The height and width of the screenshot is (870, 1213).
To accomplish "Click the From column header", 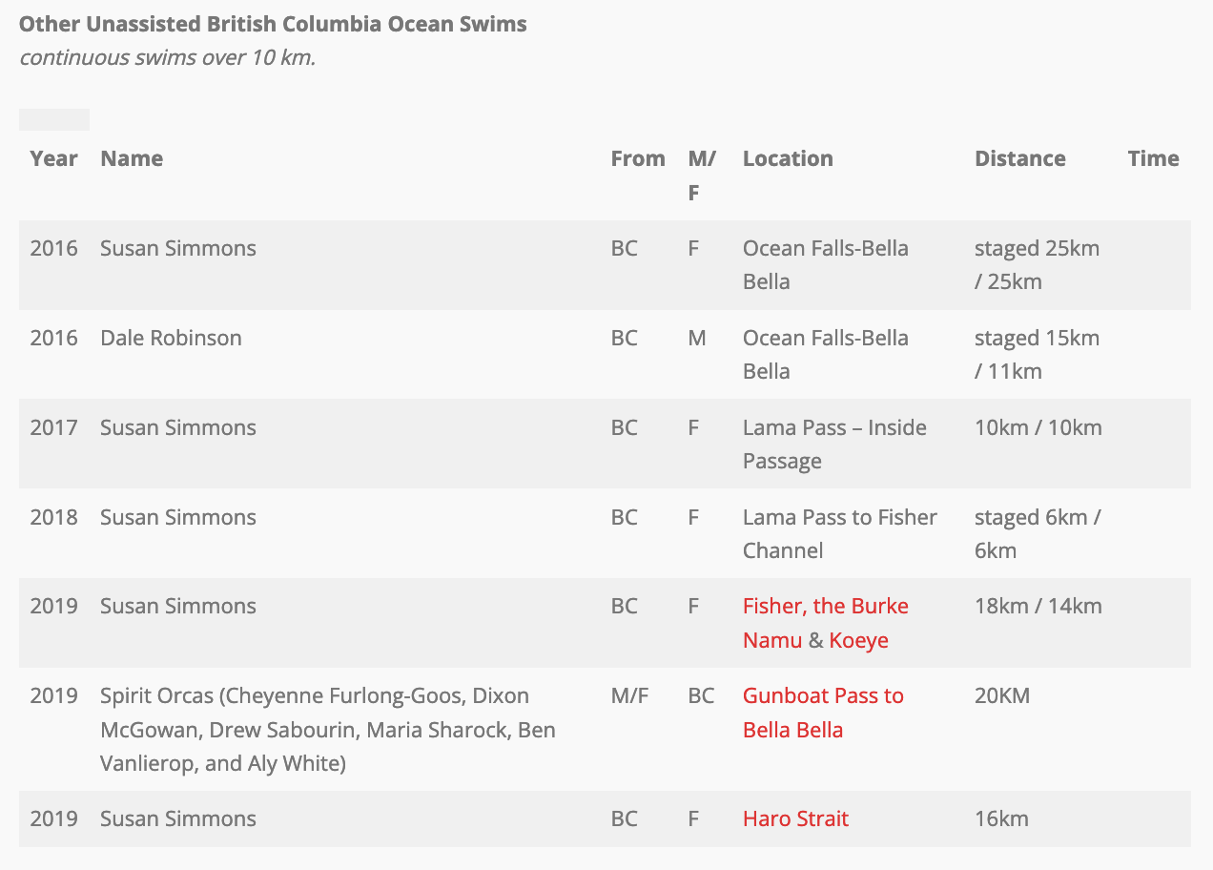I will pyautogui.click(x=638, y=158).
